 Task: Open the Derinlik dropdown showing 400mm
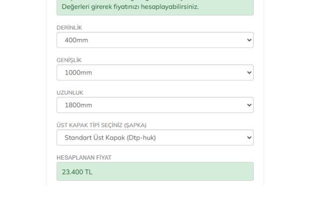point(154,40)
